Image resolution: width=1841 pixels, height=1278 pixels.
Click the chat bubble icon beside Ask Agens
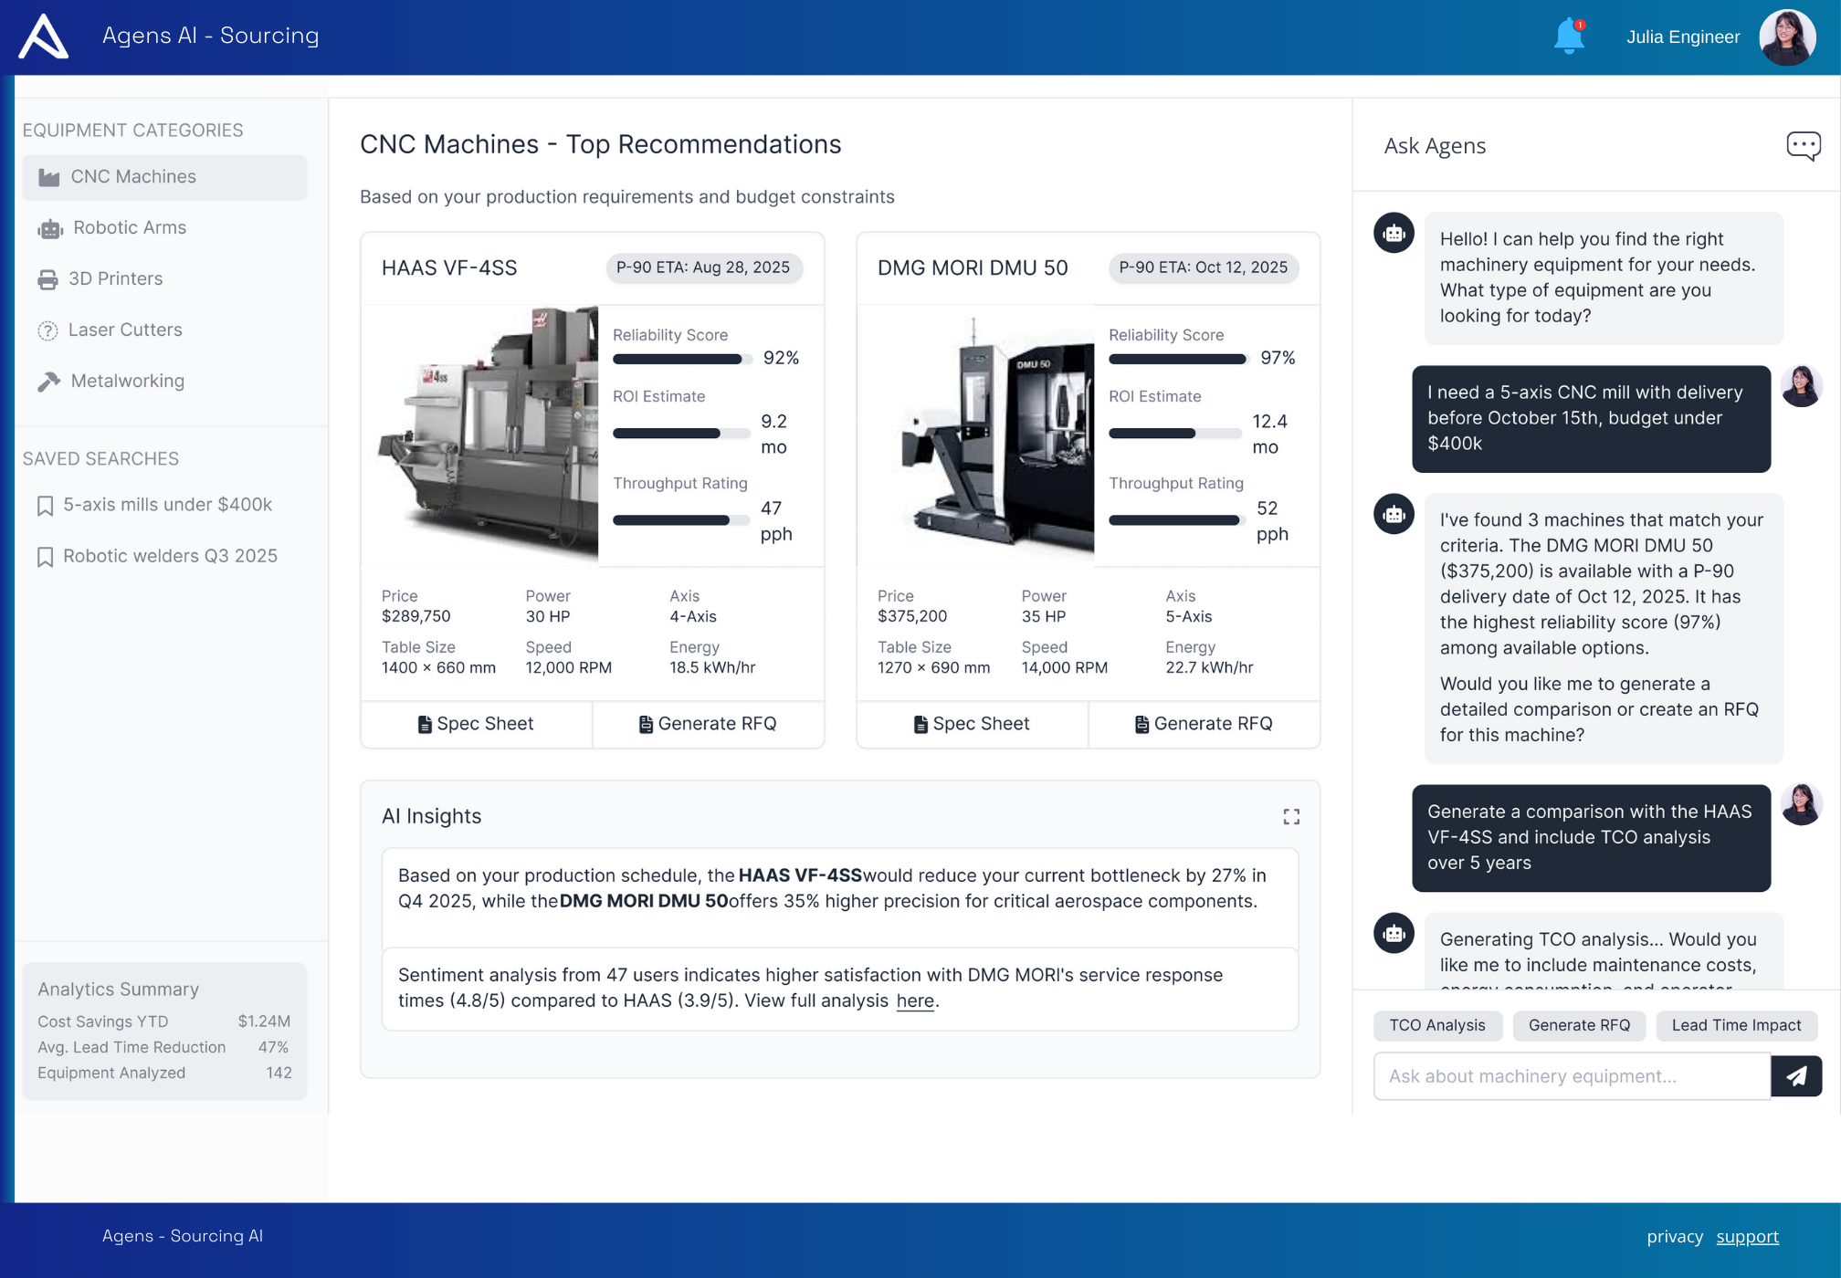tap(1803, 146)
